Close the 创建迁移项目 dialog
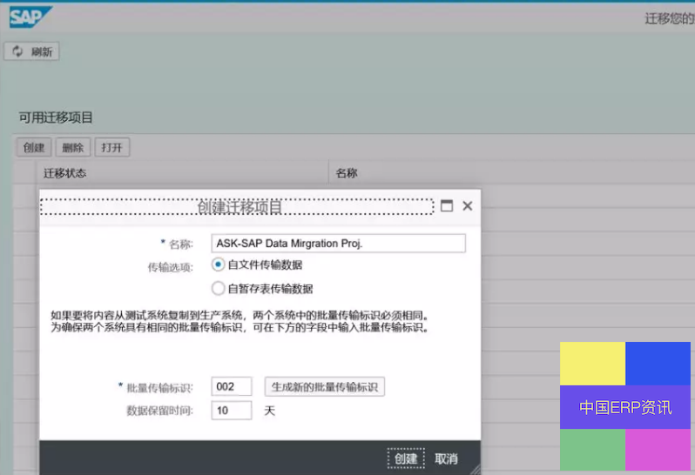The width and height of the screenshot is (695, 475). click(x=467, y=206)
